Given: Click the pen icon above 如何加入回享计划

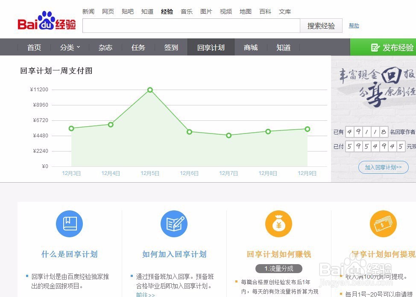Looking at the screenshot, I should coord(174,224).
